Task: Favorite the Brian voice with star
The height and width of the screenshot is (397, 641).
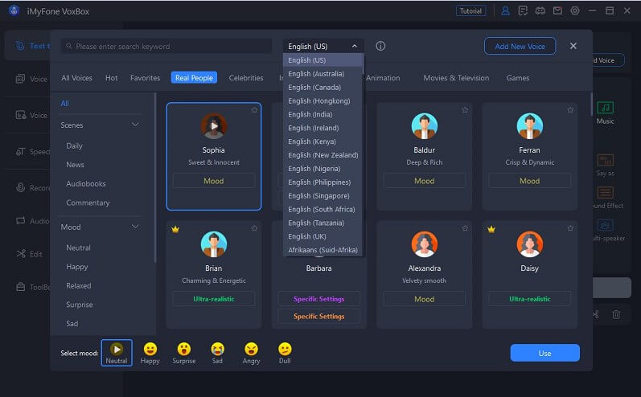Action: tap(254, 228)
